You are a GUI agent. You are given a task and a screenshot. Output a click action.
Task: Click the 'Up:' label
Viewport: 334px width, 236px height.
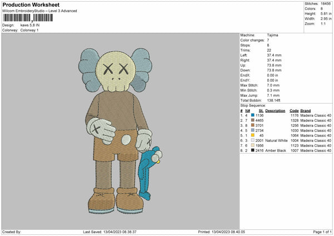pos(243,65)
